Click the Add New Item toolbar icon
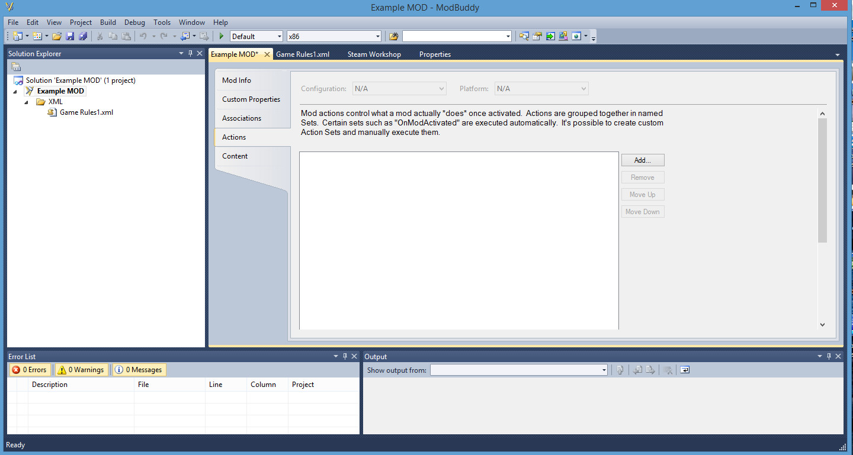The height and width of the screenshot is (455, 853). [x=37, y=36]
